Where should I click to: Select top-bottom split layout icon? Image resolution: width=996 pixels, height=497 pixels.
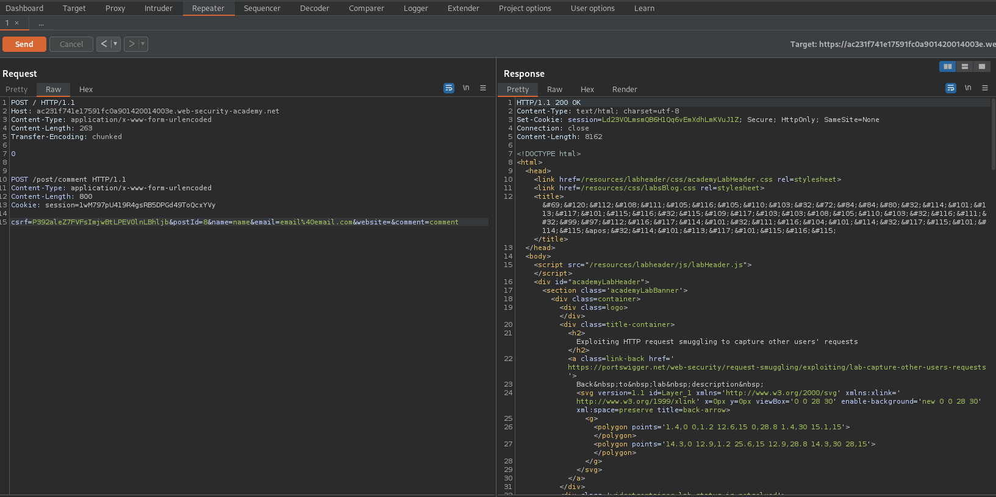tap(965, 66)
